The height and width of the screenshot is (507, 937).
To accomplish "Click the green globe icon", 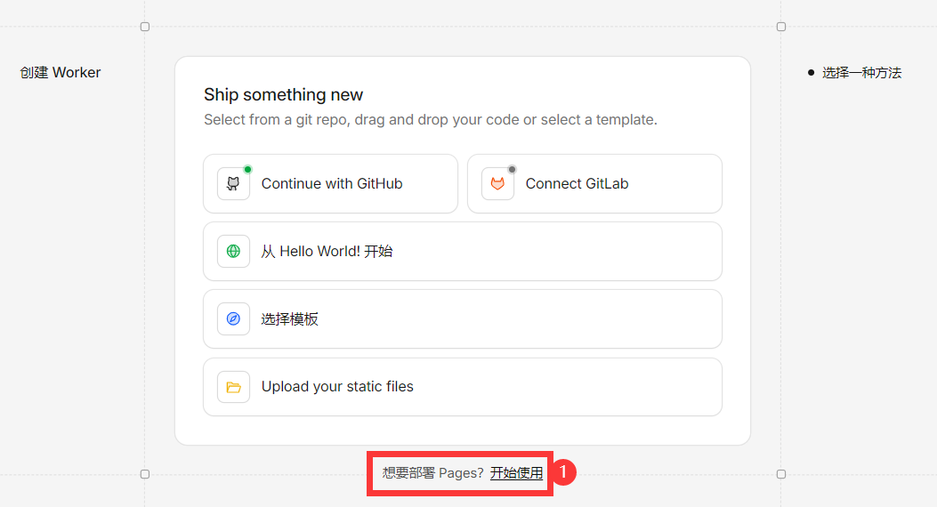I will [233, 252].
